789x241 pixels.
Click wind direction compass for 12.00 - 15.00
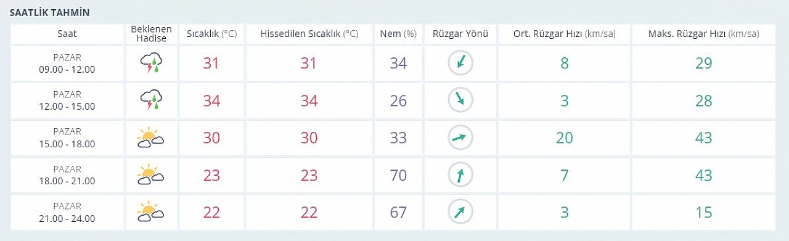[x=460, y=100]
